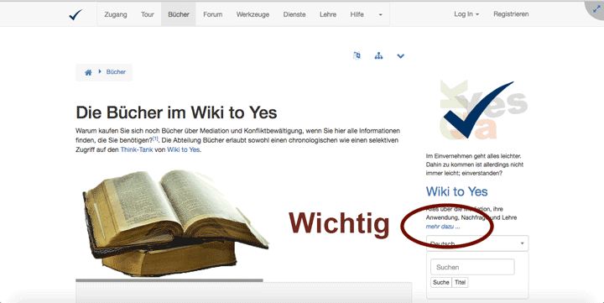
Task: Click the checkmark logo in navbar
Action: 75,14
